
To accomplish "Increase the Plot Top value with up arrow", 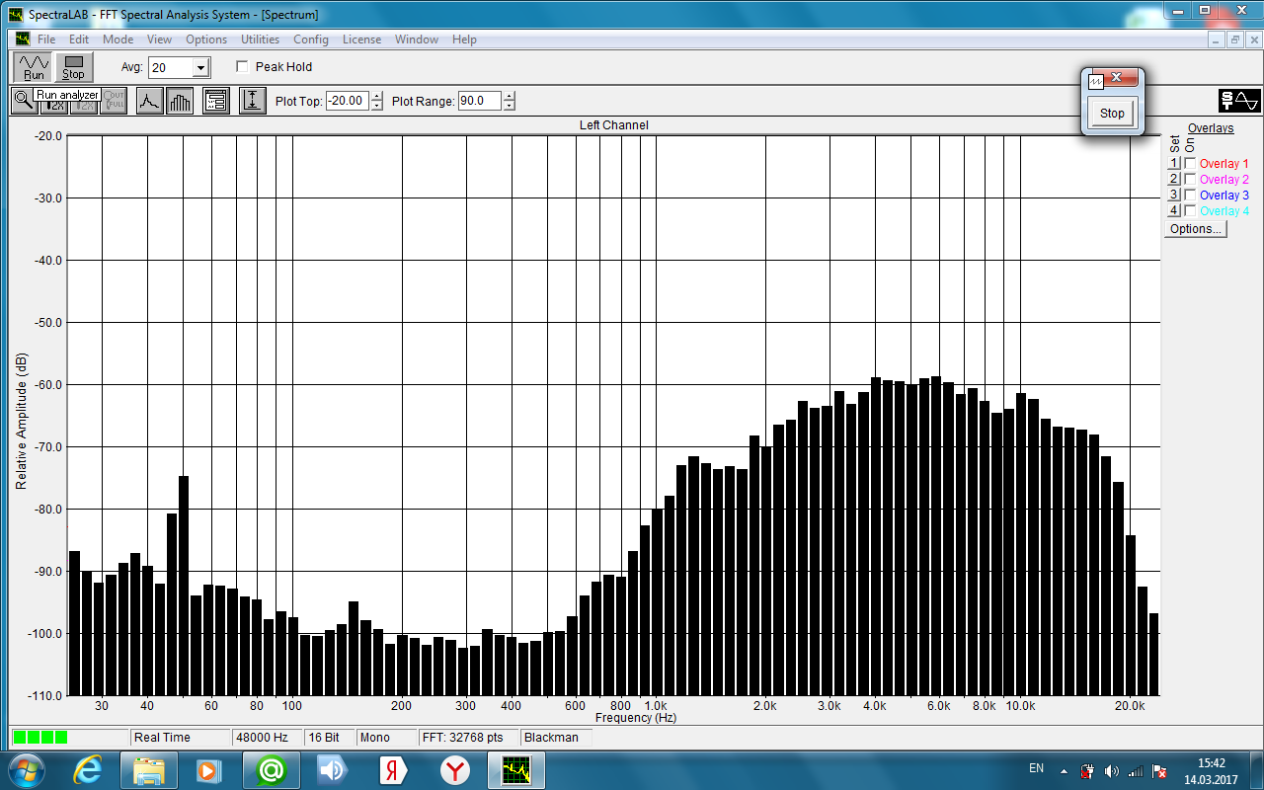I will tap(376, 96).
